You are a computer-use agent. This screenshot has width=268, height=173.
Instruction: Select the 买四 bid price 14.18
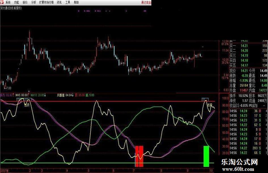[244, 61]
